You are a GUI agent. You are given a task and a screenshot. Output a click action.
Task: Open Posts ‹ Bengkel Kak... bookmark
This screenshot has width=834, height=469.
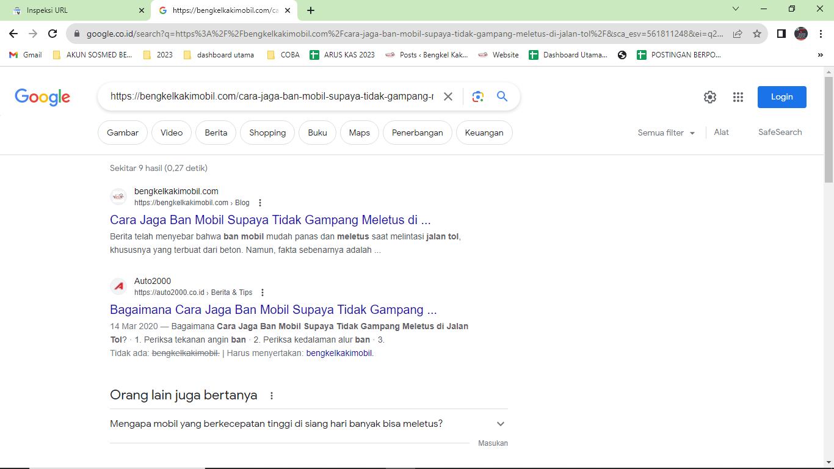(427, 55)
